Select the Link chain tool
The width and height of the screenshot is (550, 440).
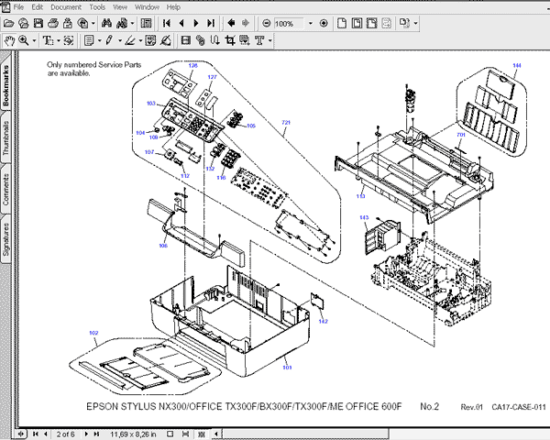tap(200, 41)
